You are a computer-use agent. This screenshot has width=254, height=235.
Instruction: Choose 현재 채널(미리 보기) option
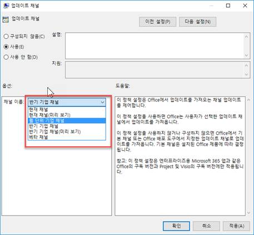tap(67, 115)
